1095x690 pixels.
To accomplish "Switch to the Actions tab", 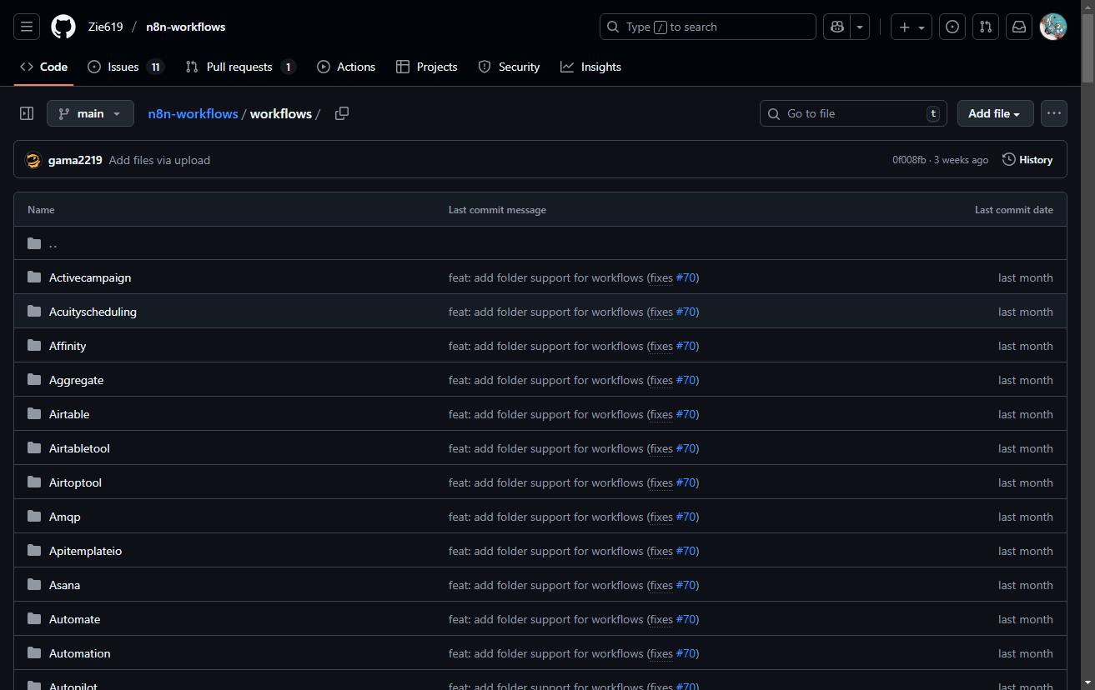I will point(346,67).
